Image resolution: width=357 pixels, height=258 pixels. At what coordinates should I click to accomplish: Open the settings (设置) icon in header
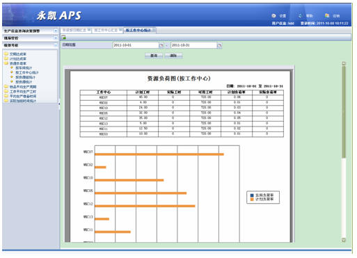tap(273, 16)
